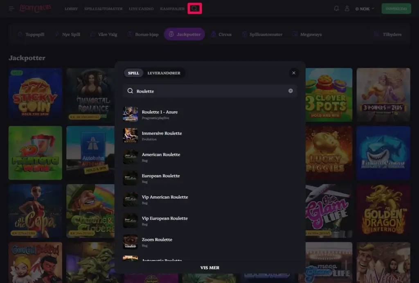The width and height of the screenshot is (419, 283).
Task: Open At the Copa game tile
Action: tap(35, 211)
